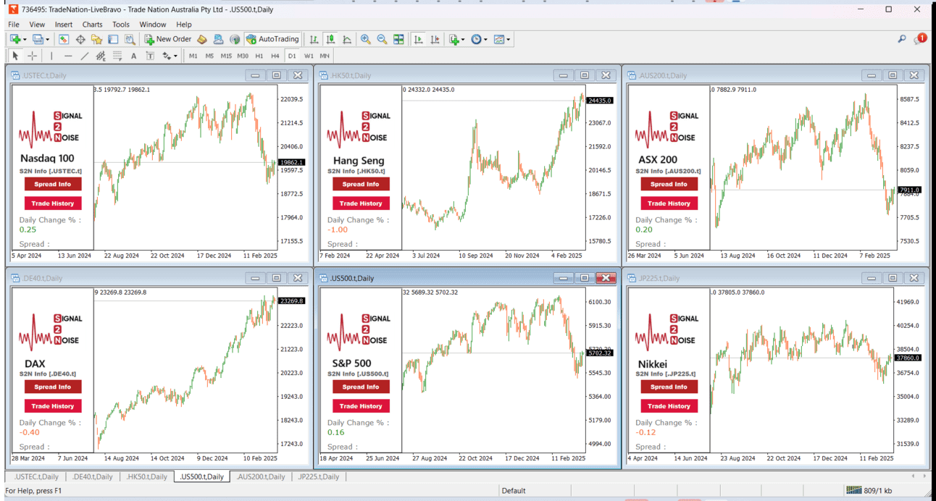Screen dimensions: 936x501
Task: Select the Crosshair tool
Action: pos(32,56)
